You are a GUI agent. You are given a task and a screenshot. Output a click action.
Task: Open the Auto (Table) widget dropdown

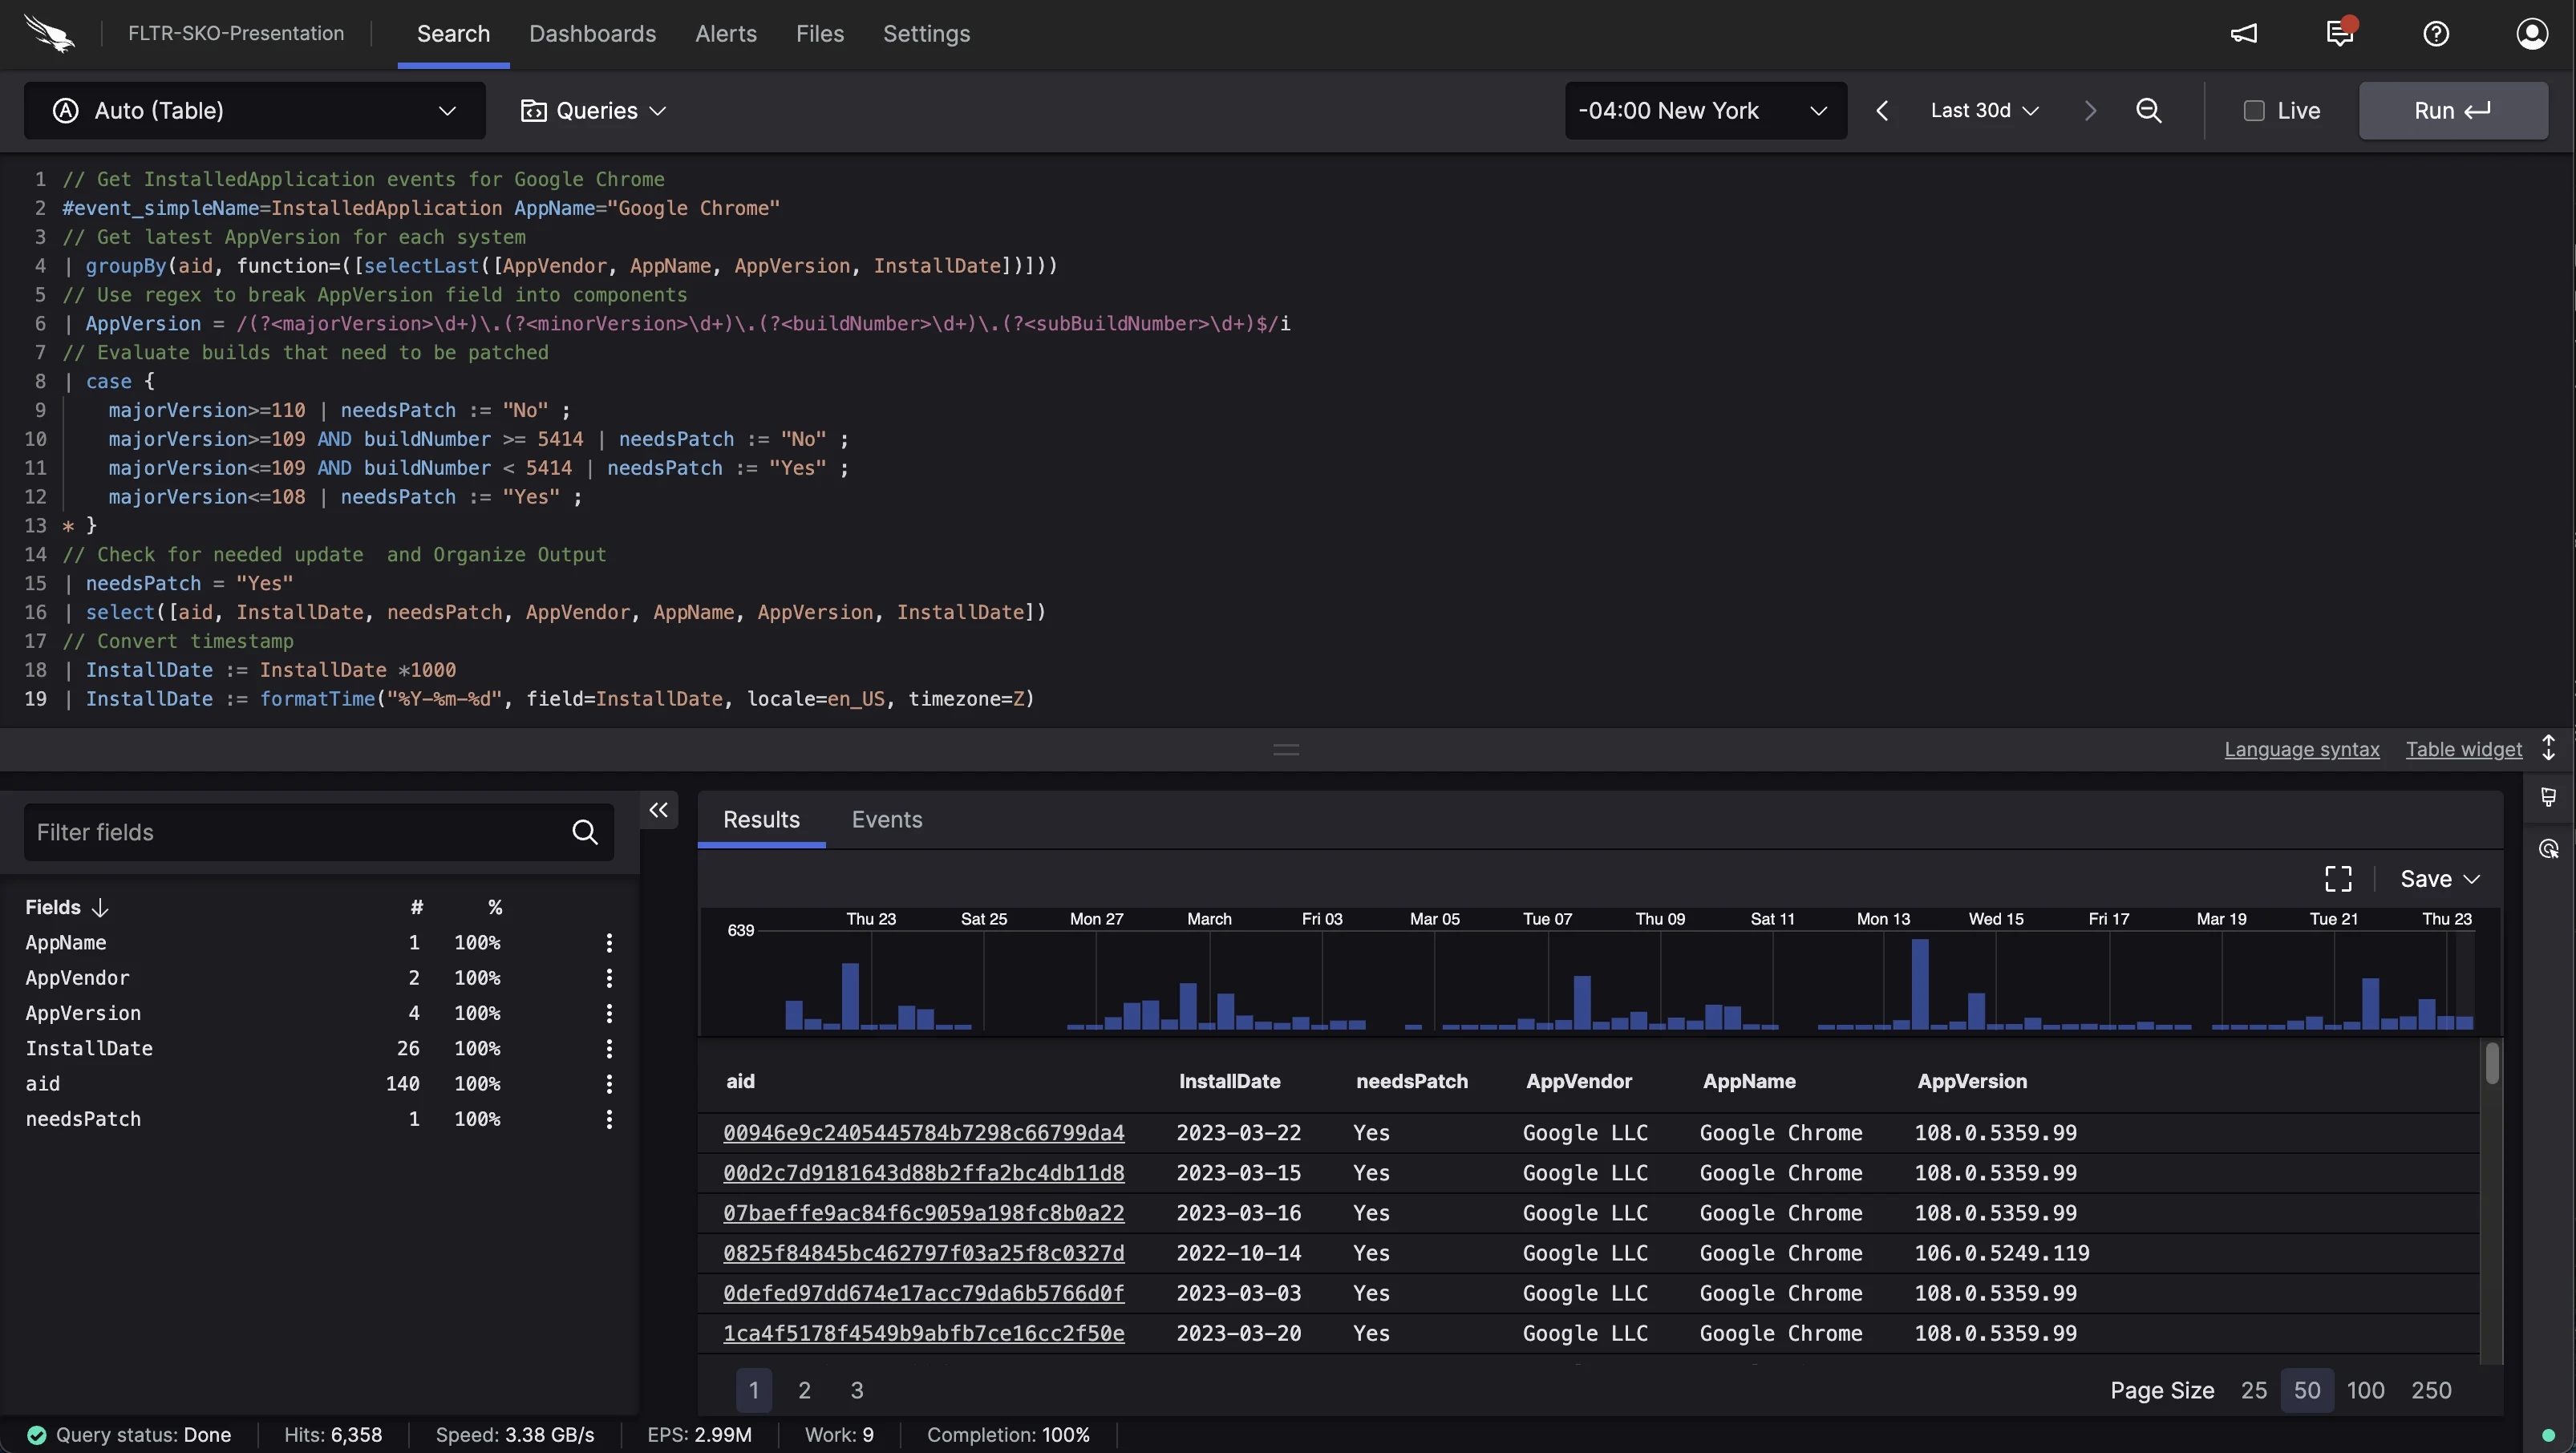(255, 110)
